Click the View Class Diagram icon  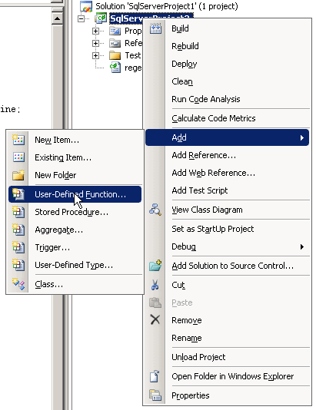(x=155, y=210)
